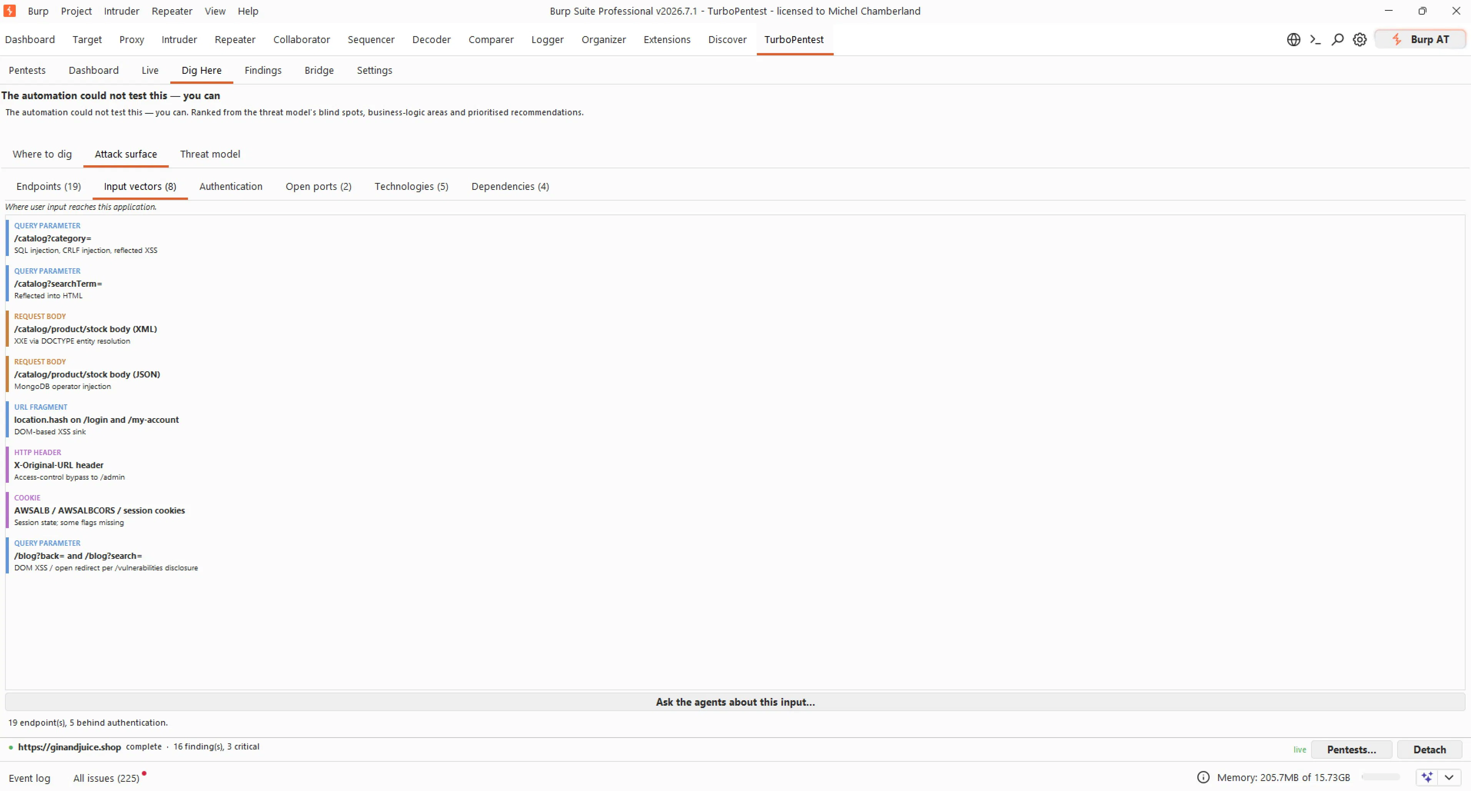Open the TurboPentest Dashboard sub-tab

point(94,70)
